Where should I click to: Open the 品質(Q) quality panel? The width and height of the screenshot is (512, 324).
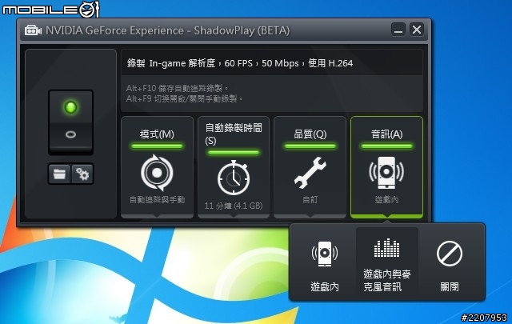click(310, 167)
